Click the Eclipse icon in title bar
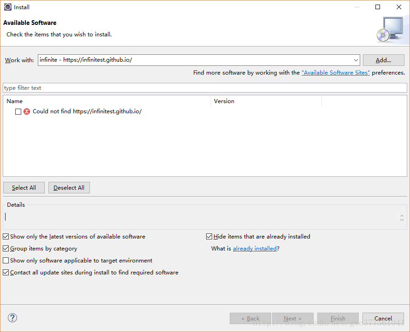This screenshot has width=410, height=332. tap(7, 7)
